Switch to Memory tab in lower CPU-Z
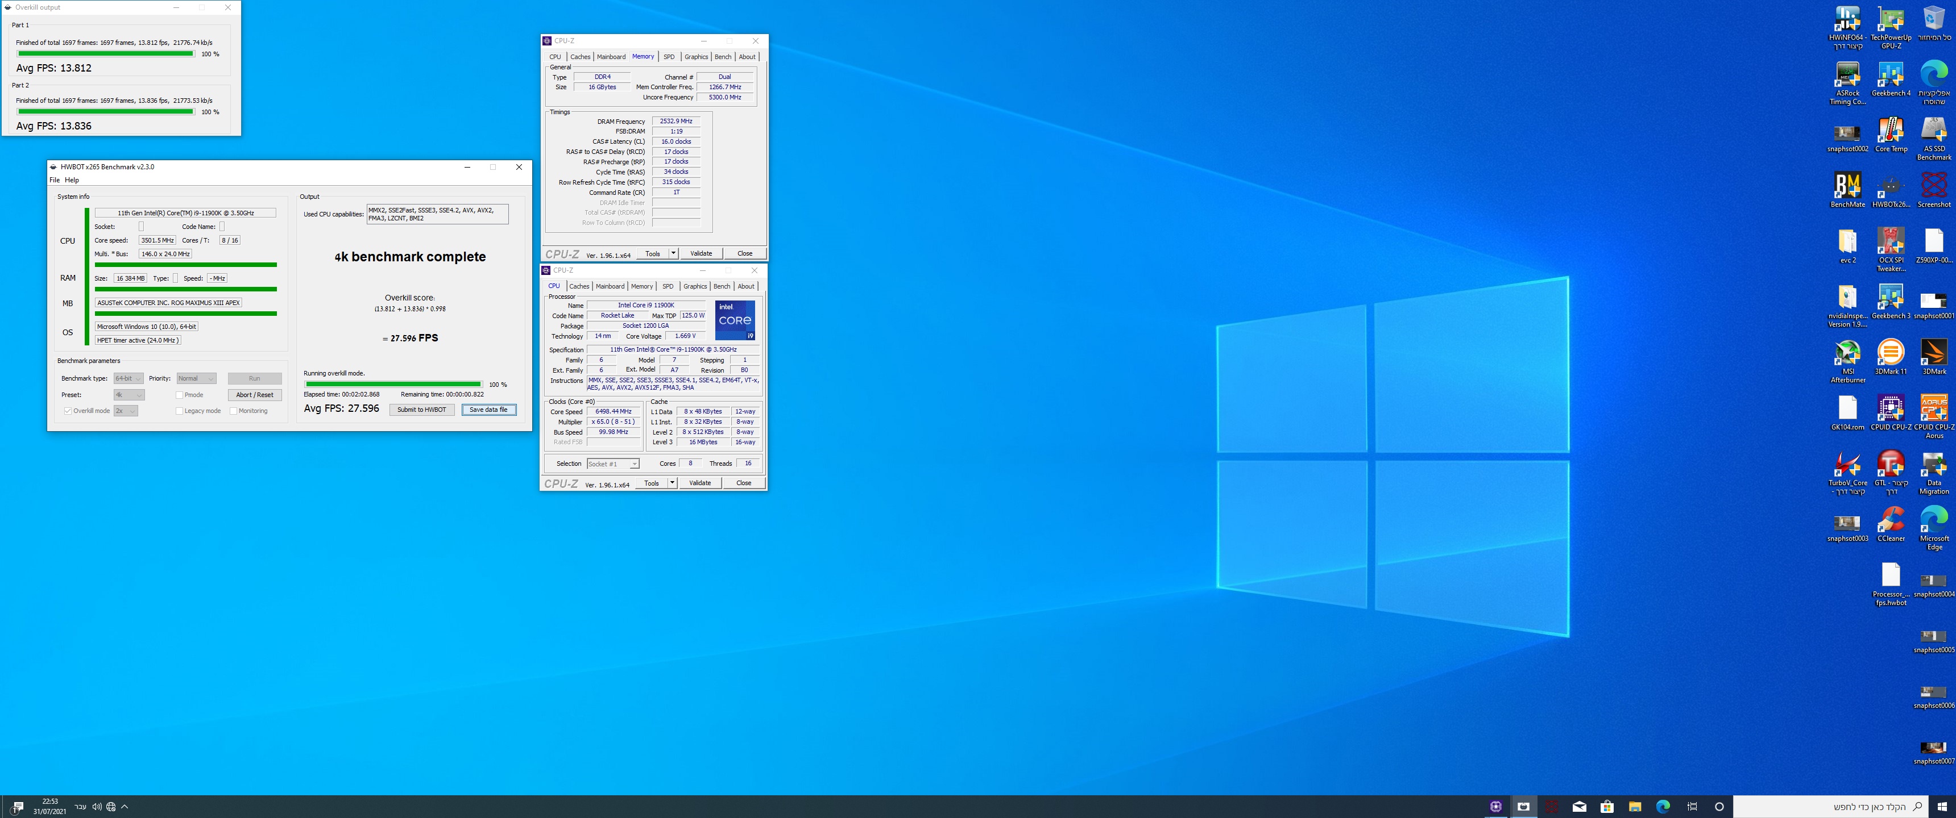The height and width of the screenshot is (818, 1956). coord(641,286)
